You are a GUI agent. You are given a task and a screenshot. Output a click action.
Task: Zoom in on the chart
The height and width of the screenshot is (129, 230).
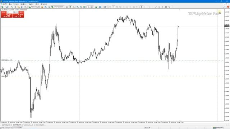pos(78,7)
